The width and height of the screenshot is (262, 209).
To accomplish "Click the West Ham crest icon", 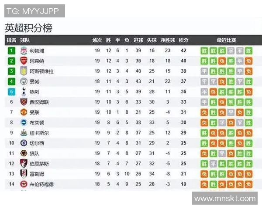I will (x=23, y=102).
